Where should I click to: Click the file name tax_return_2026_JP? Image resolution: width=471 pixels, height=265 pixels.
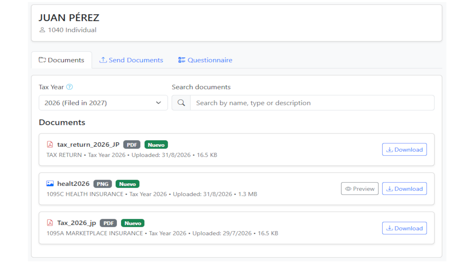click(88, 144)
